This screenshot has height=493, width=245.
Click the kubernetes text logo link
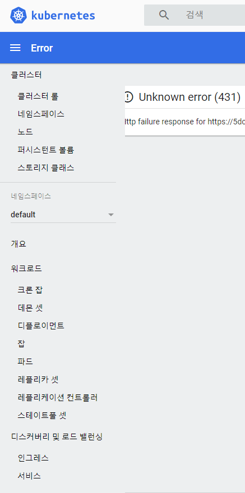pos(63,15)
